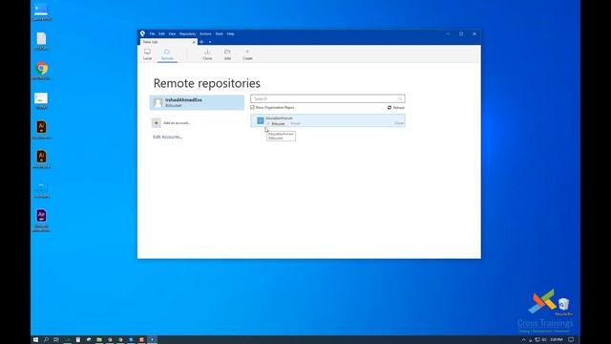Open the Tools menu

coord(220,34)
